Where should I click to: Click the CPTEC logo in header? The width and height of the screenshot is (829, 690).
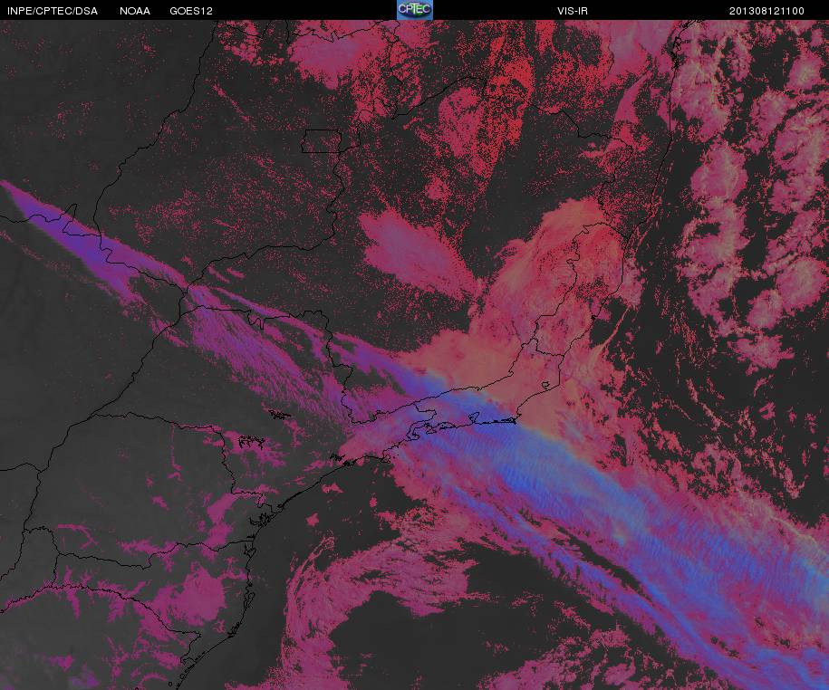415,10
